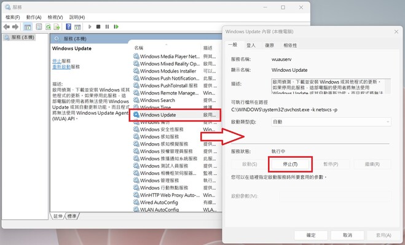Select the Windows 感知服務 row
The width and height of the screenshot is (405, 245).
[x=175, y=136]
